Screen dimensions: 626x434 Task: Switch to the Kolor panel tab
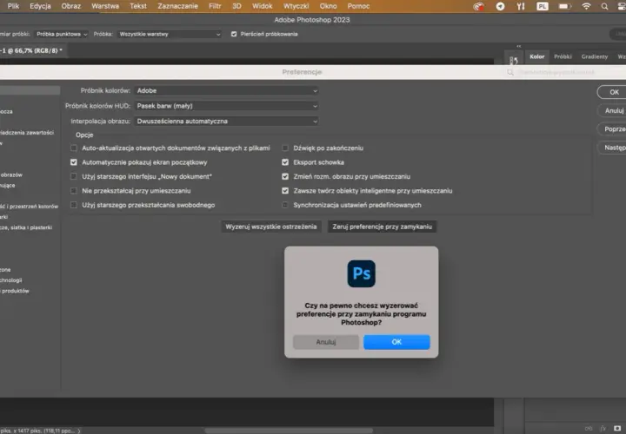point(537,57)
